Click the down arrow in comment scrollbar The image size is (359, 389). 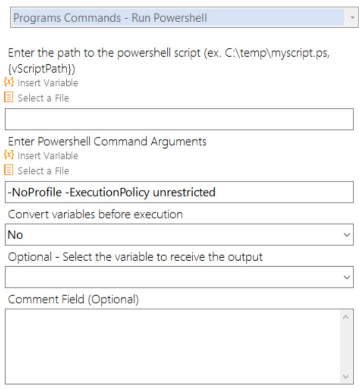tap(346, 376)
